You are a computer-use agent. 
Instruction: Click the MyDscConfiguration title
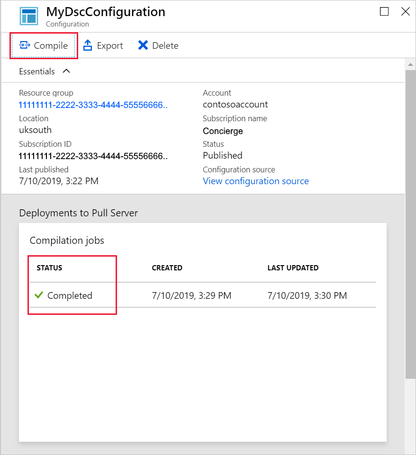[x=106, y=12]
